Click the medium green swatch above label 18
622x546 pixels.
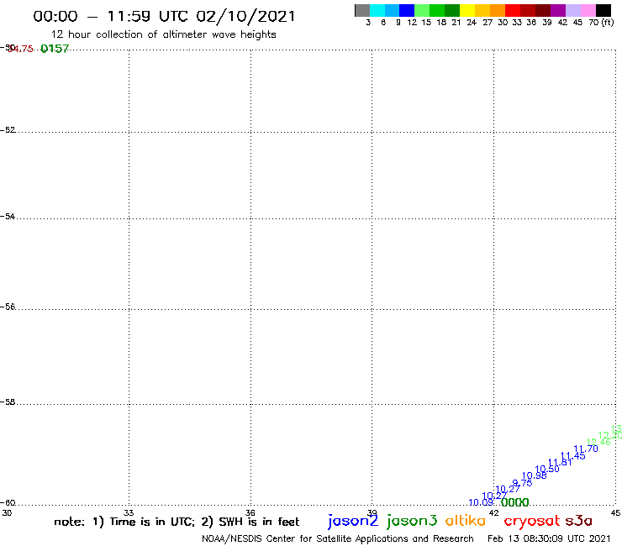438,10
